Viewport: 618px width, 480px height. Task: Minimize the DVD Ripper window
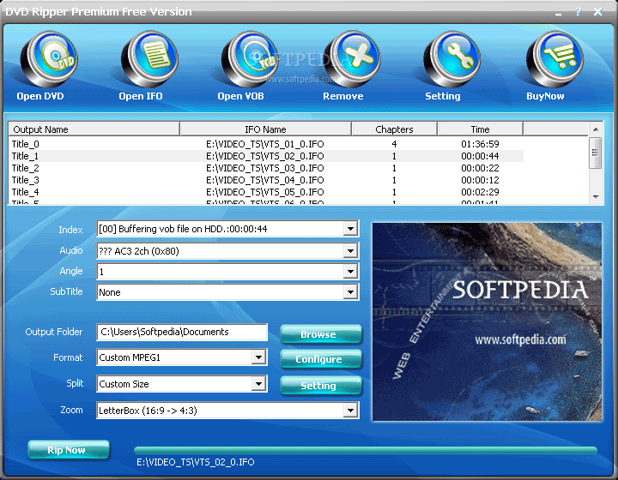[x=558, y=14]
